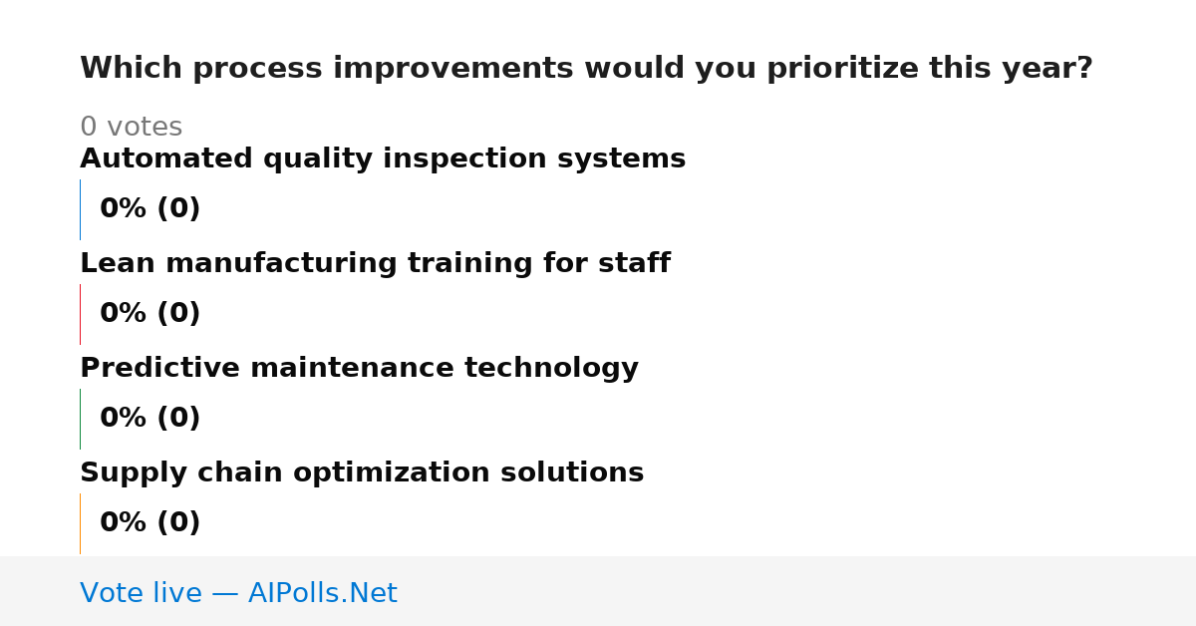Click the orange bar for Supply chain optimization
Image resolution: width=1196 pixels, height=626 pixels.
click(x=81, y=523)
